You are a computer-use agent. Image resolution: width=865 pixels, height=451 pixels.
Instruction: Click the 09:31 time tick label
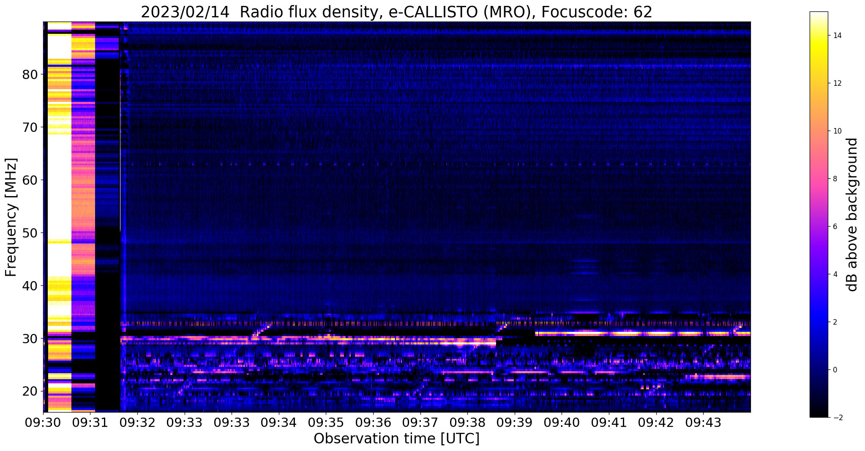[90, 423]
